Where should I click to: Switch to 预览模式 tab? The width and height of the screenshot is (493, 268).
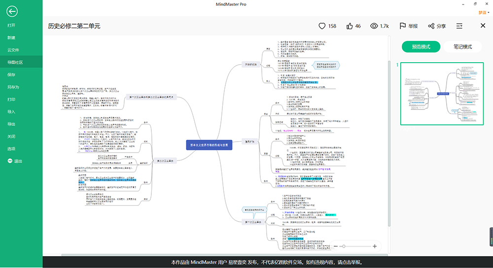point(421,46)
